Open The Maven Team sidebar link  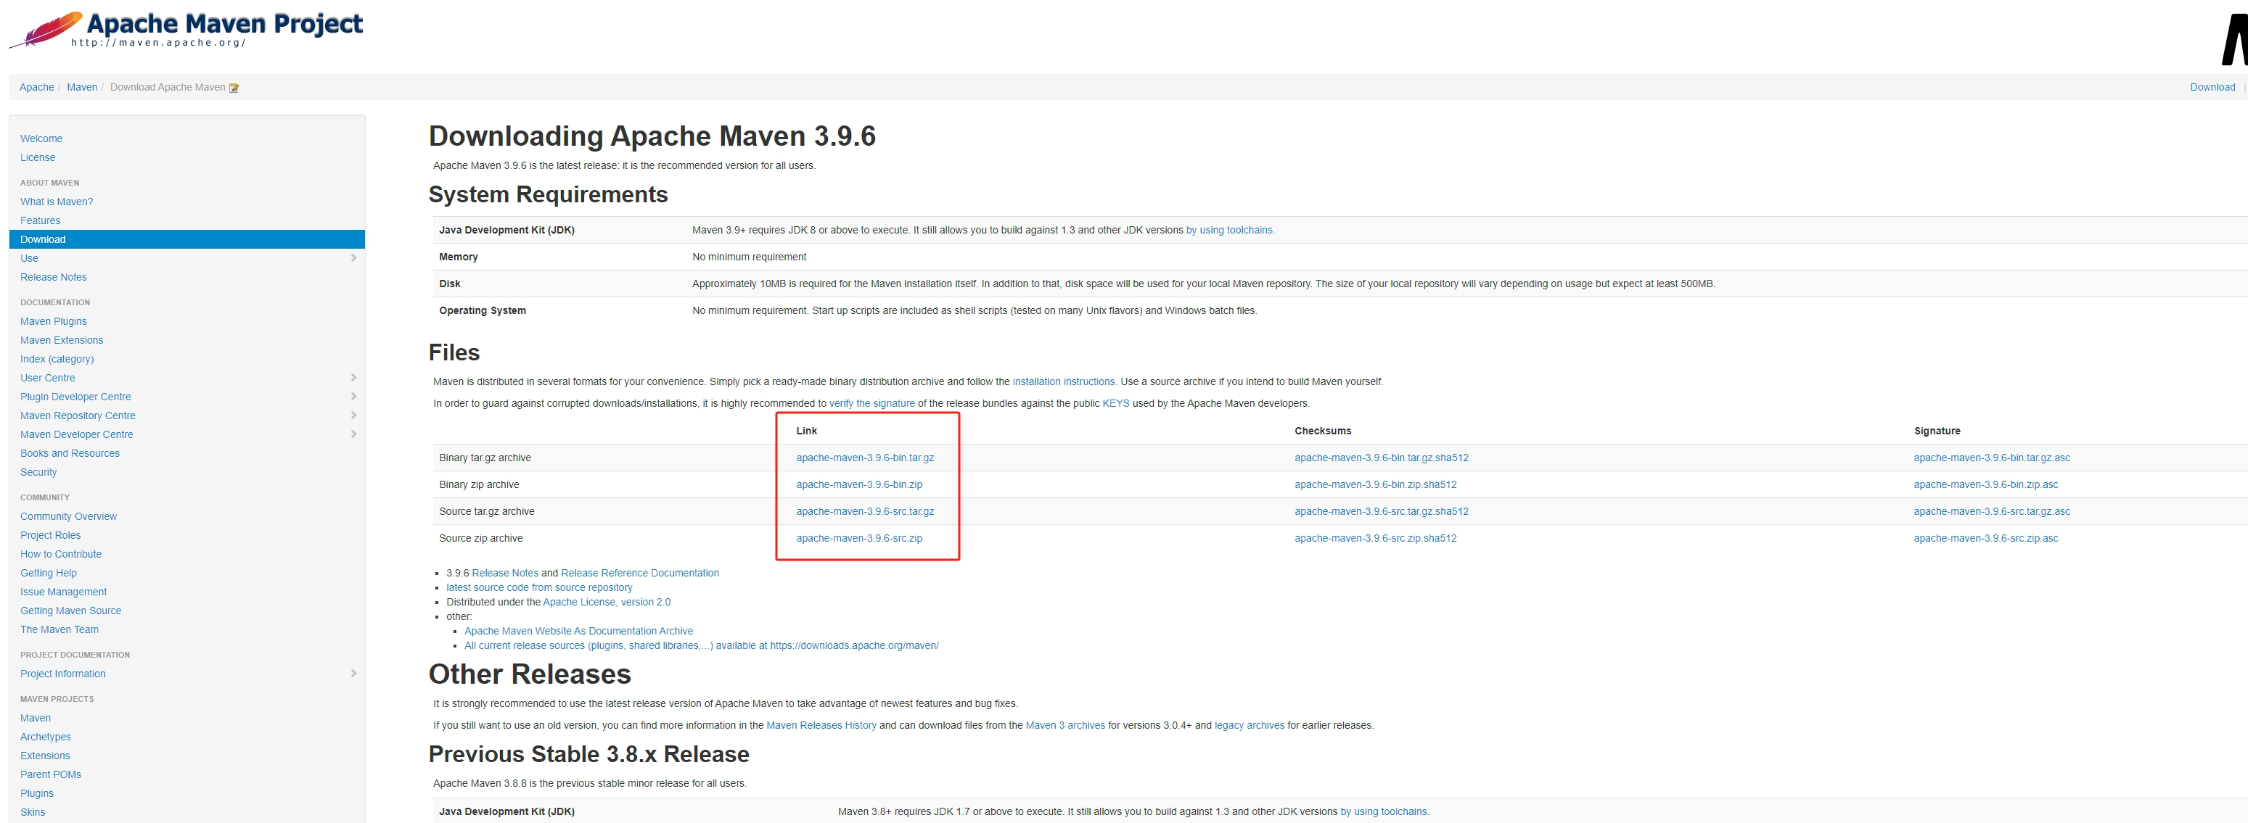60,629
